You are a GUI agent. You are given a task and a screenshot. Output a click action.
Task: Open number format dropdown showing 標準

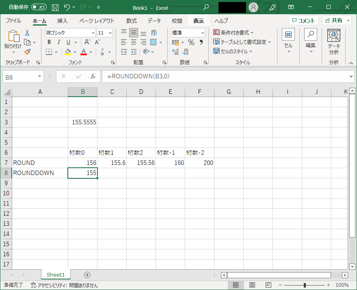203,33
